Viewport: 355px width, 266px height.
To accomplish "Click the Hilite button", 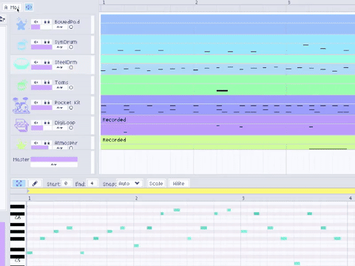I will pos(179,183).
